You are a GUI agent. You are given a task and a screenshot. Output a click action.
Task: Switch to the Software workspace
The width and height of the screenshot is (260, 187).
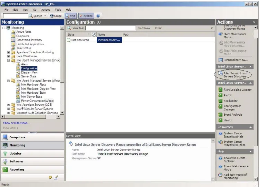coord(33,161)
